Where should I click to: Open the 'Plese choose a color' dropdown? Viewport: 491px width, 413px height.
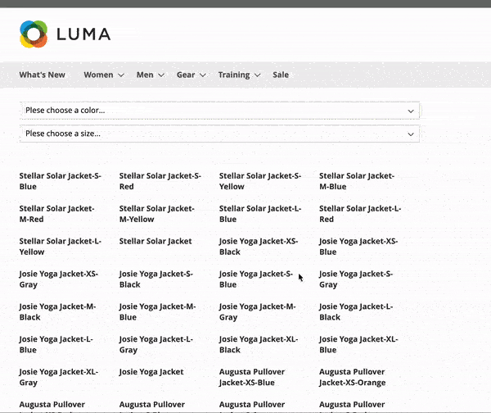[x=219, y=111]
